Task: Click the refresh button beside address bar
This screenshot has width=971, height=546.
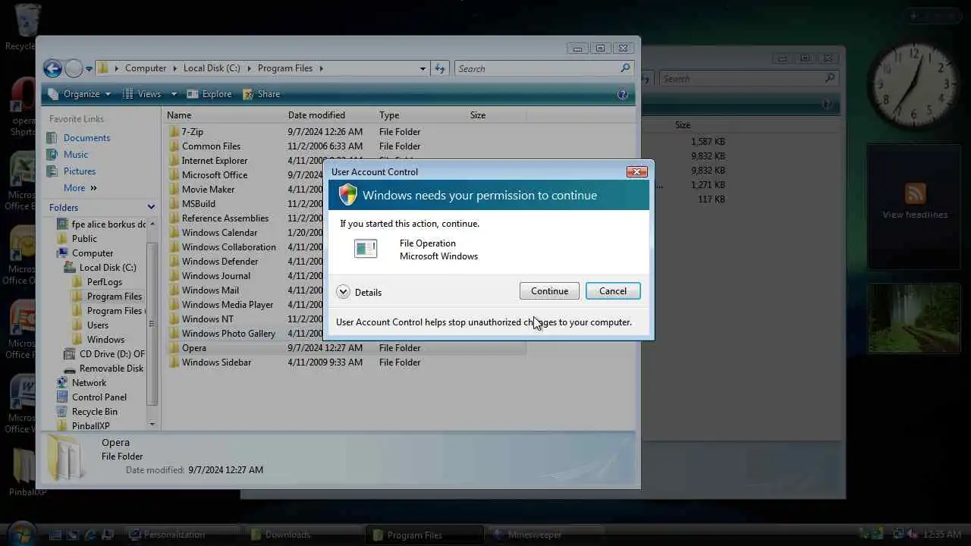Action: (440, 68)
